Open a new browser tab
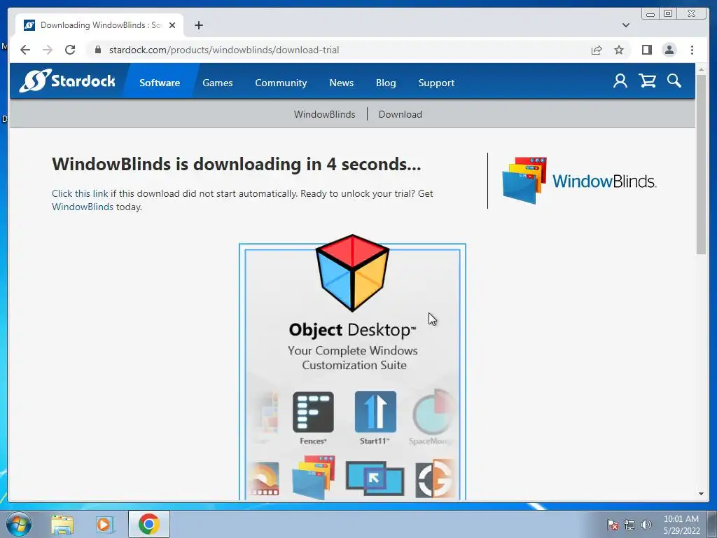The width and height of the screenshot is (717, 538). tap(198, 25)
